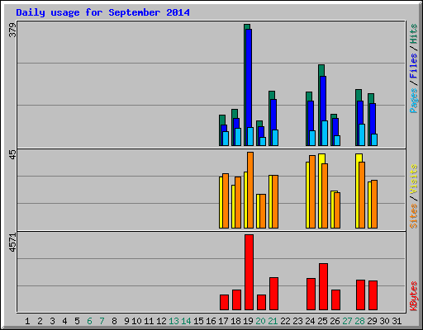Image resolution: width=423 pixels, height=330 pixels.
Task: Click the red KBytes bar for day 21
Action: click(x=273, y=294)
